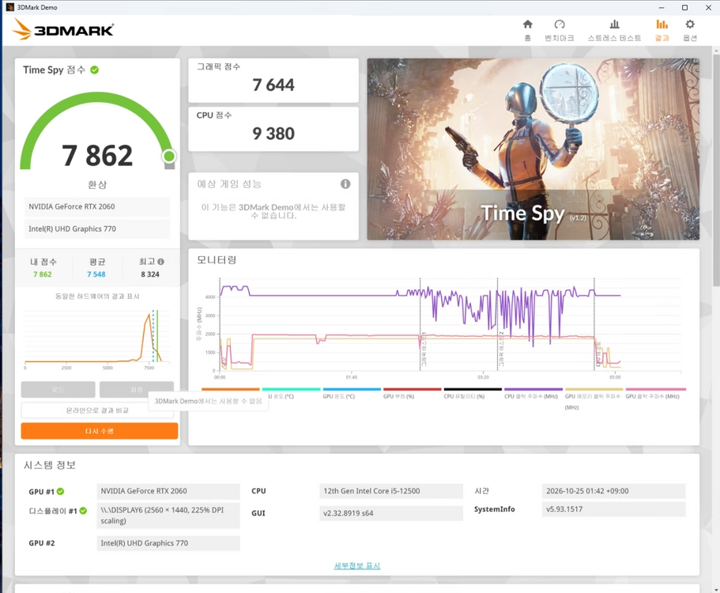Click the overall score 7 862
This screenshot has width=720, height=593.
(97, 155)
